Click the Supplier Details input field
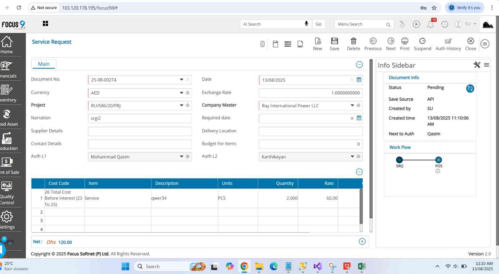This screenshot has width=499, height=274. (x=140, y=131)
